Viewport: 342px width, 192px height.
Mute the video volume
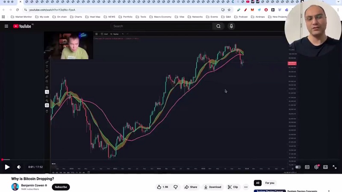(19, 167)
